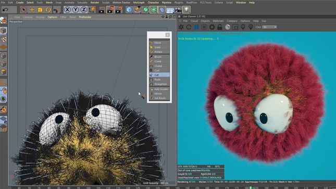Viewport: 336px width, 189px height.
Task: Open the Chn channel dropdown in Live Viewer
Action: [269, 27]
